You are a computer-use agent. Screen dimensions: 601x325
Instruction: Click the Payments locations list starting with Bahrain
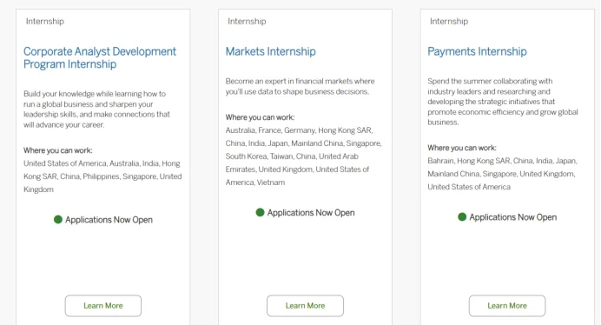coord(503,174)
